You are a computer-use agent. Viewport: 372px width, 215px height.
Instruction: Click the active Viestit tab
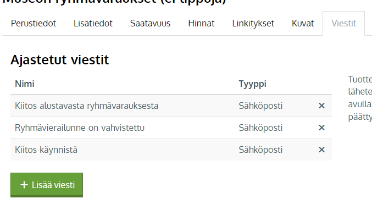[x=344, y=23]
